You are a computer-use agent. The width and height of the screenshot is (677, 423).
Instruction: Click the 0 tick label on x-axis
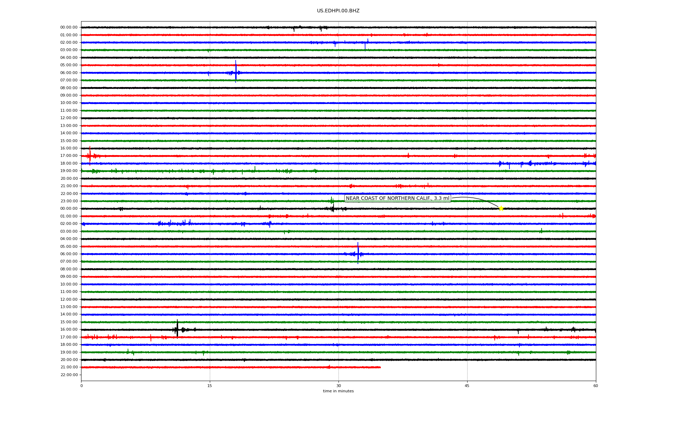pyautogui.click(x=81, y=386)
